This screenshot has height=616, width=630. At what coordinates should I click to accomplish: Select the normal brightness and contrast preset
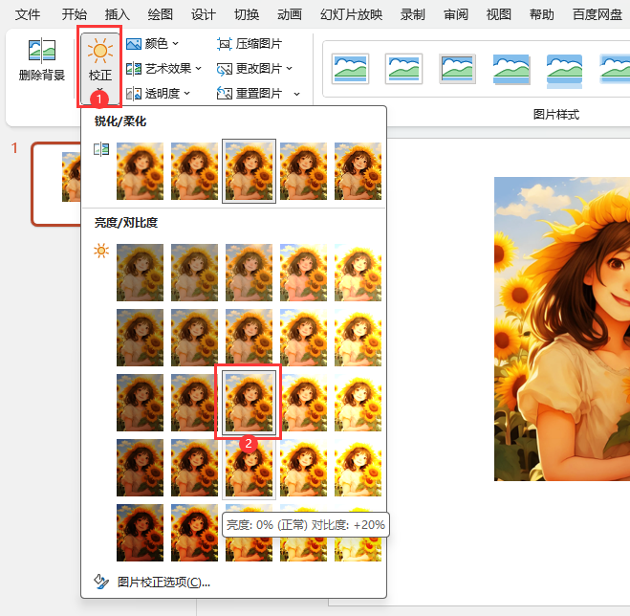(250, 403)
